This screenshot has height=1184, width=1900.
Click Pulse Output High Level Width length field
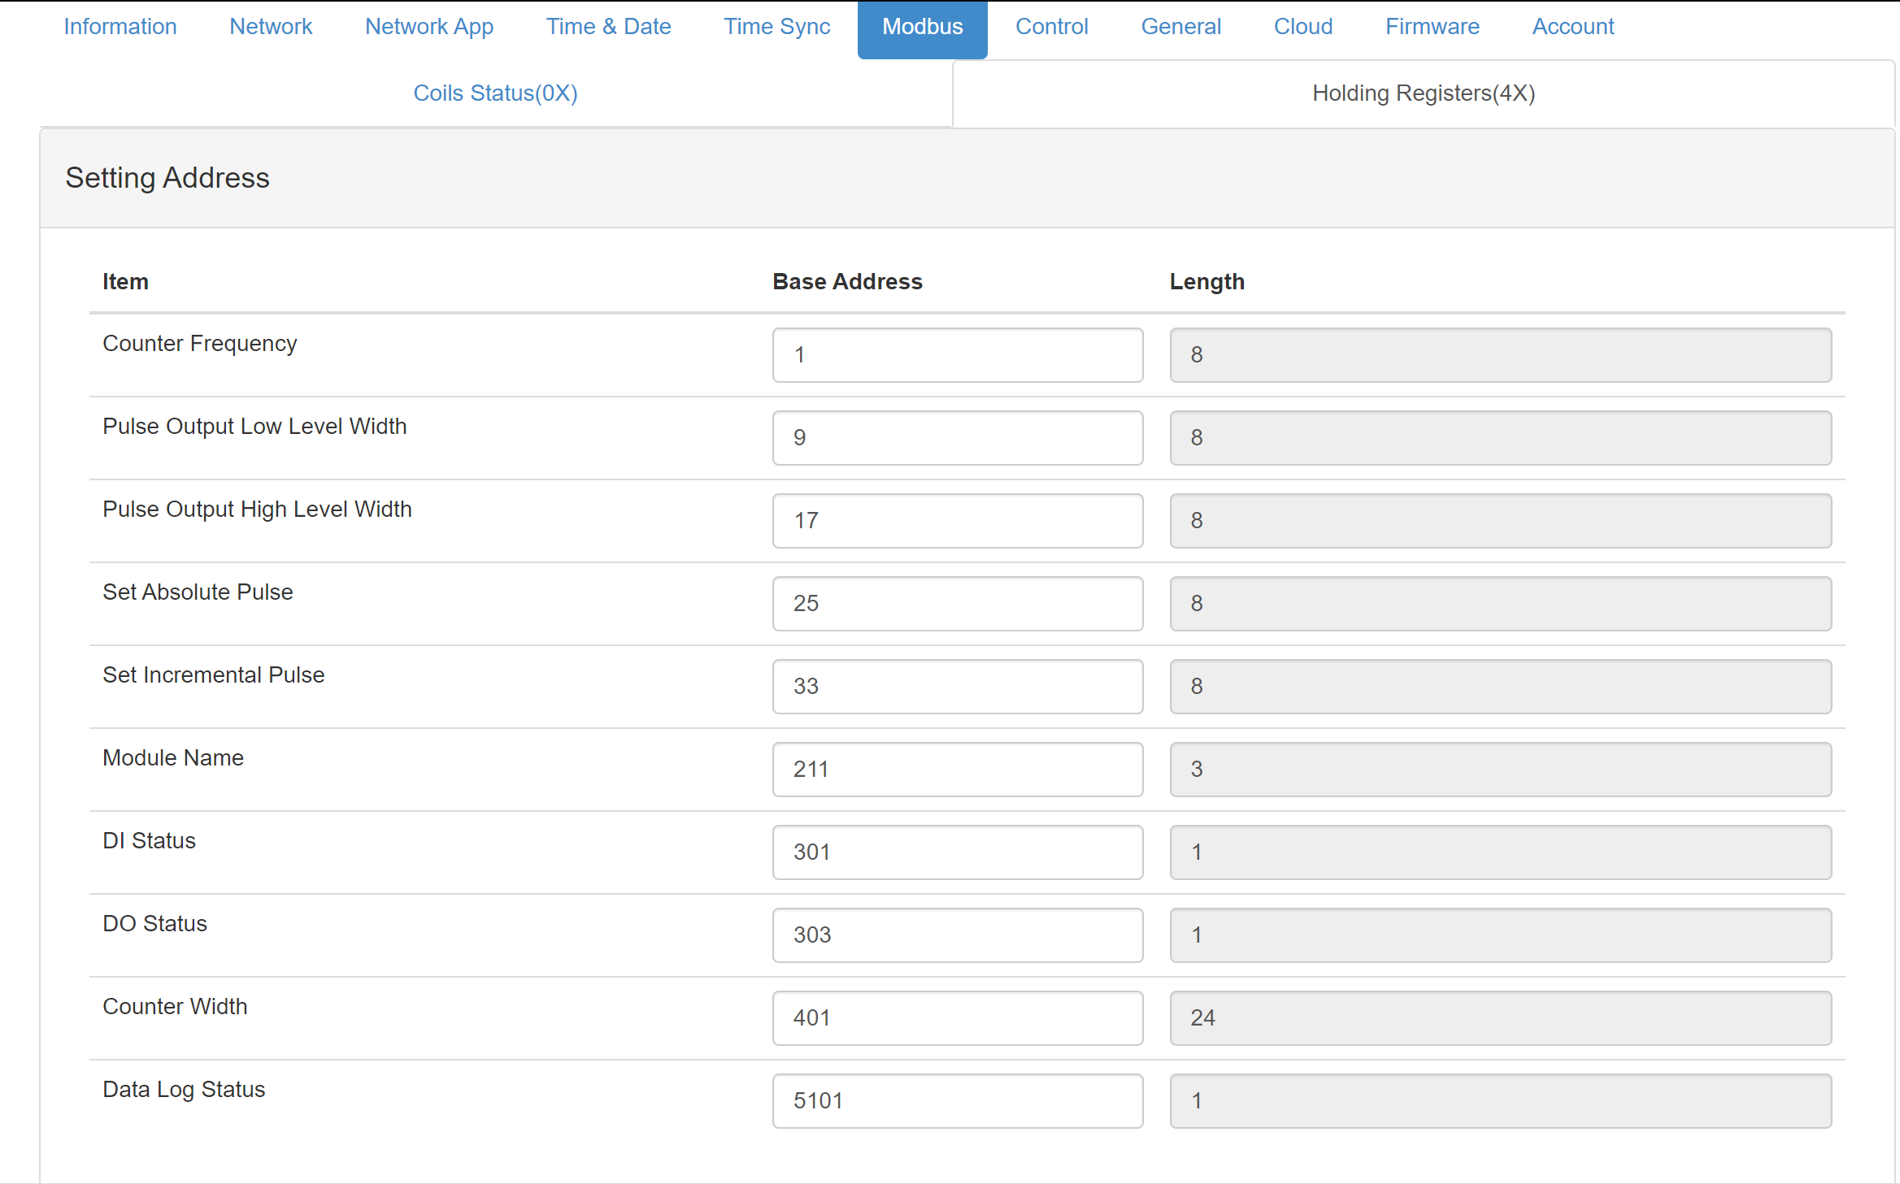click(1501, 521)
